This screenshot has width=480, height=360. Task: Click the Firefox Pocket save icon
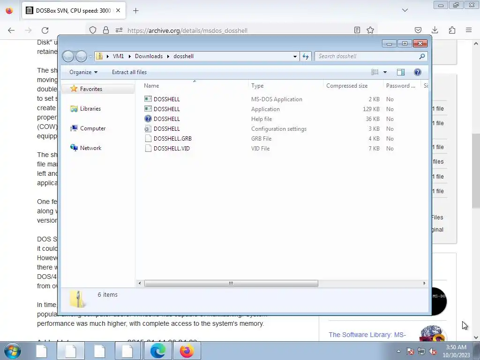(418, 30)
